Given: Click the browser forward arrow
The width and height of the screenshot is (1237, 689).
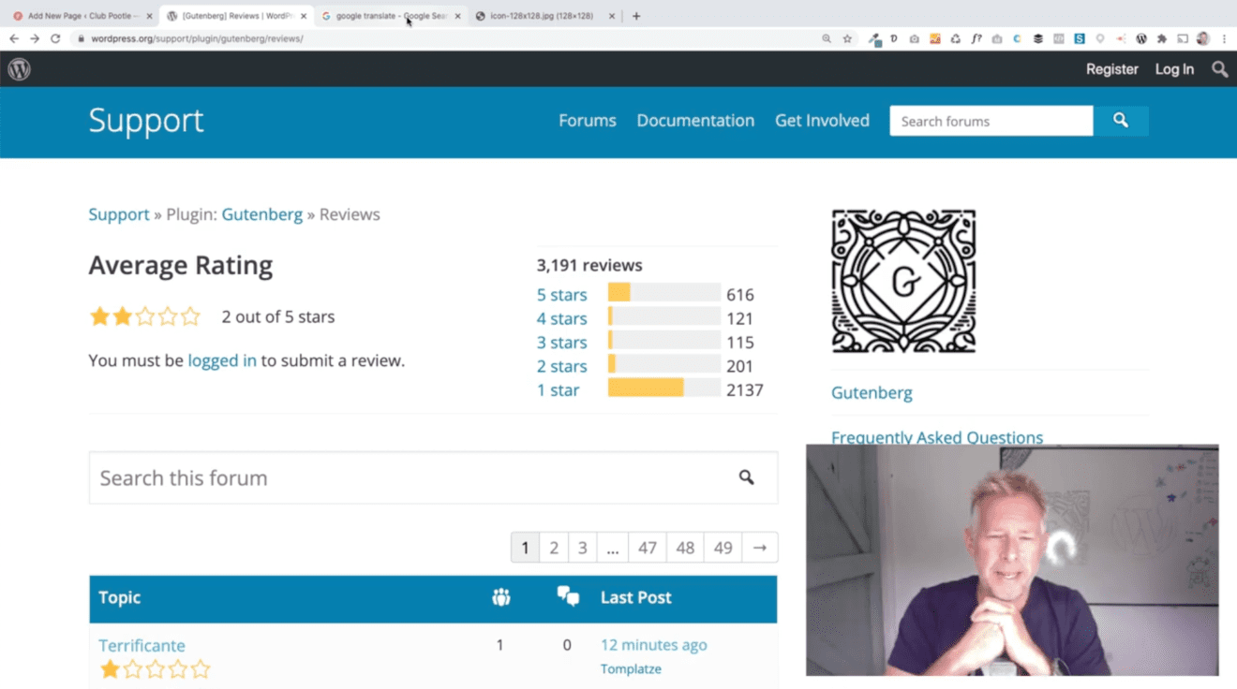Looking at the screenshot, I should (x=35, y=38).
